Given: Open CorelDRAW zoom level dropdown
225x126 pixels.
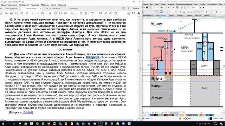Looking at the screenshot, I should click(x=200, y=7).
